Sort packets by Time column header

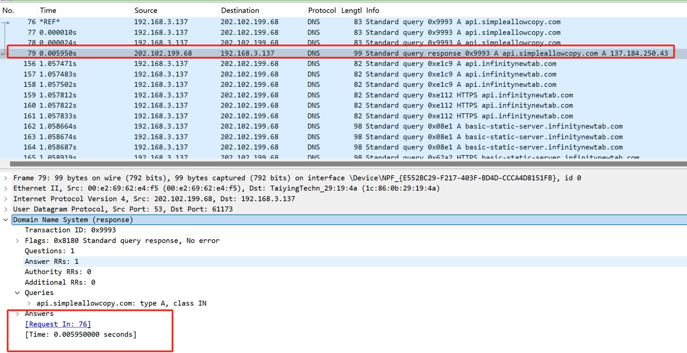point(48,10)
